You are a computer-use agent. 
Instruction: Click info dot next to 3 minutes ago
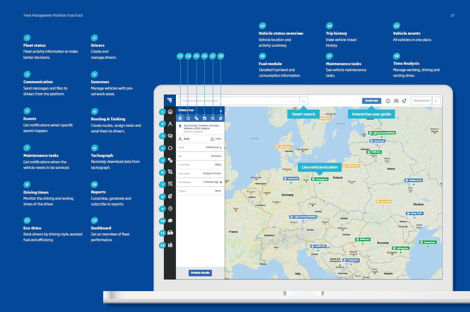[x=221, y=182]
